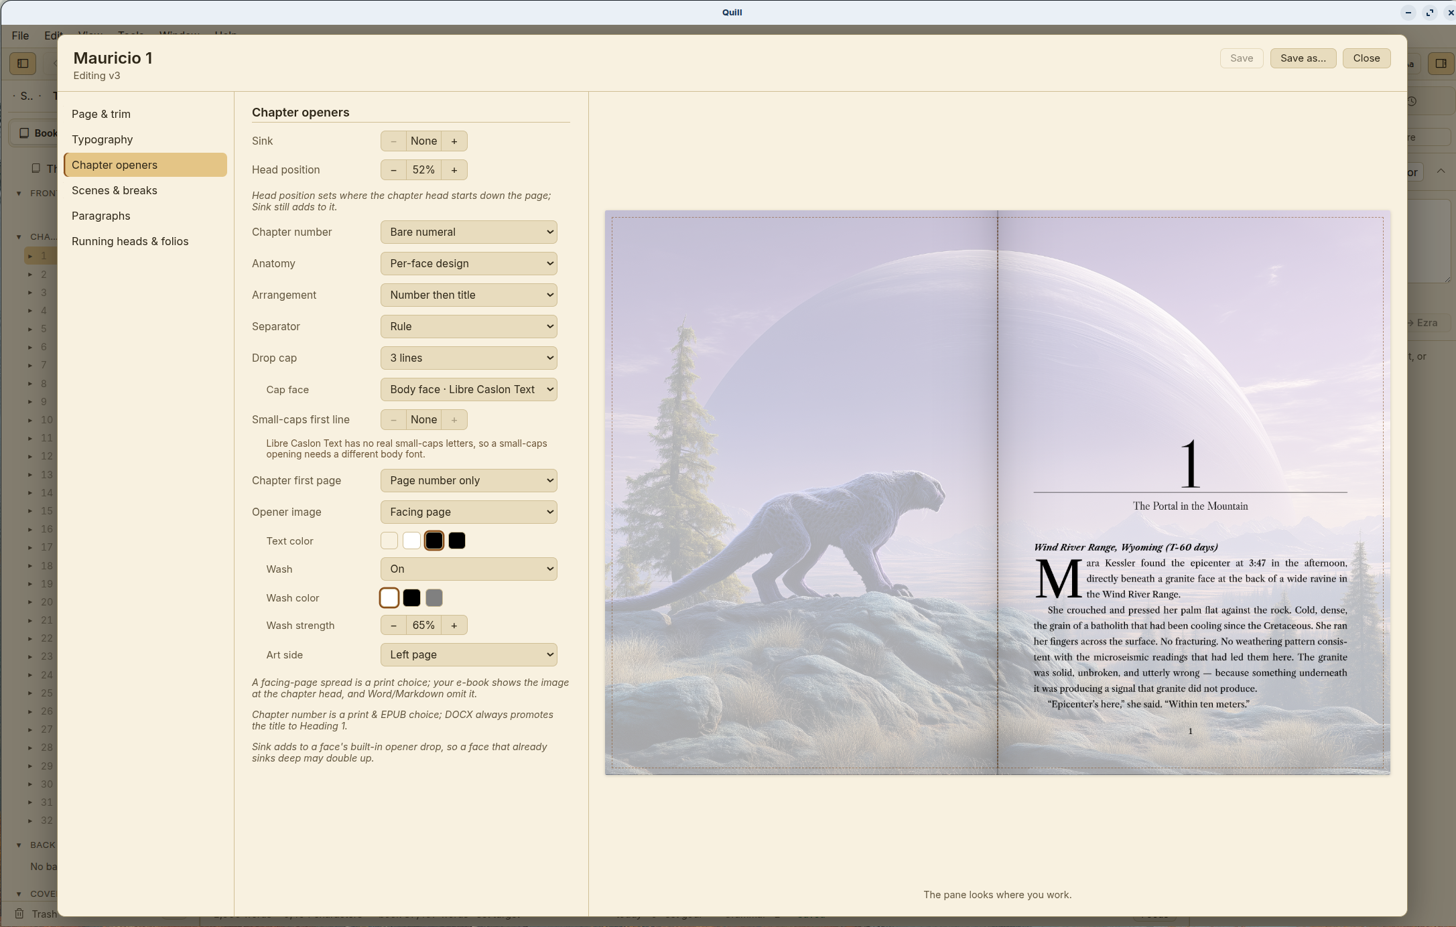Increase Head position with plus button
The height and width of the screenshot is (927, 1456).
tap(454, 170)
